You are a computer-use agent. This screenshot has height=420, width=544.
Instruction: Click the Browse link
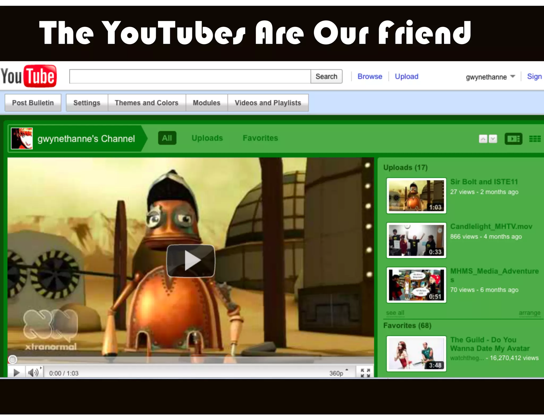pos(370,76)
